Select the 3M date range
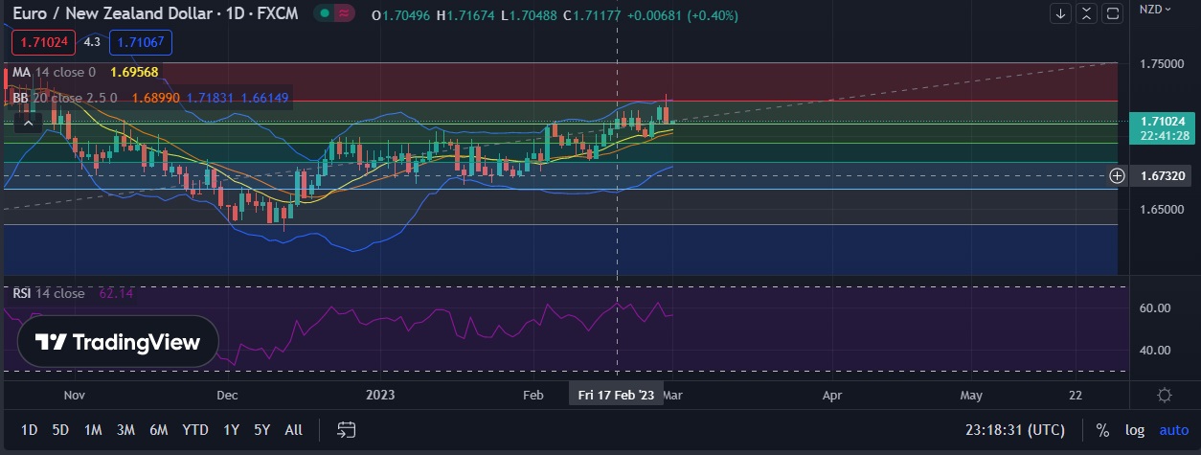The width and height of the screenshot is (1201, 455). (125, 430)
